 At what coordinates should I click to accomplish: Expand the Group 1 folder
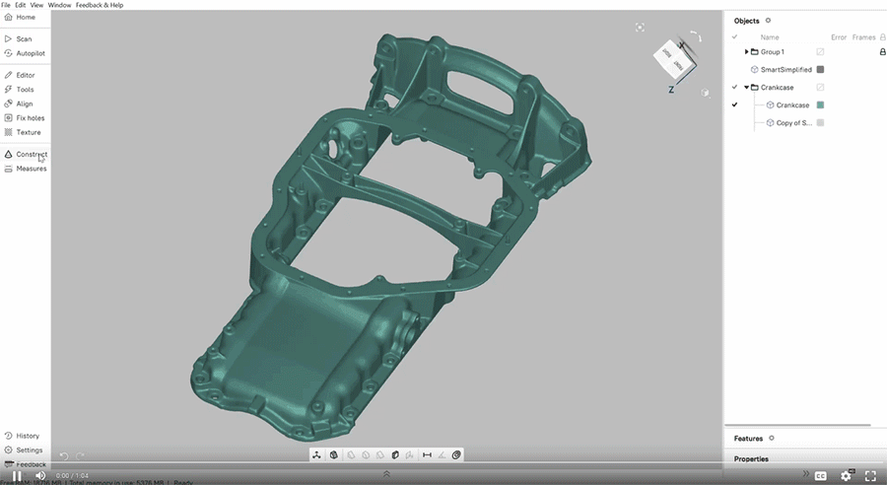pos(746,52)
